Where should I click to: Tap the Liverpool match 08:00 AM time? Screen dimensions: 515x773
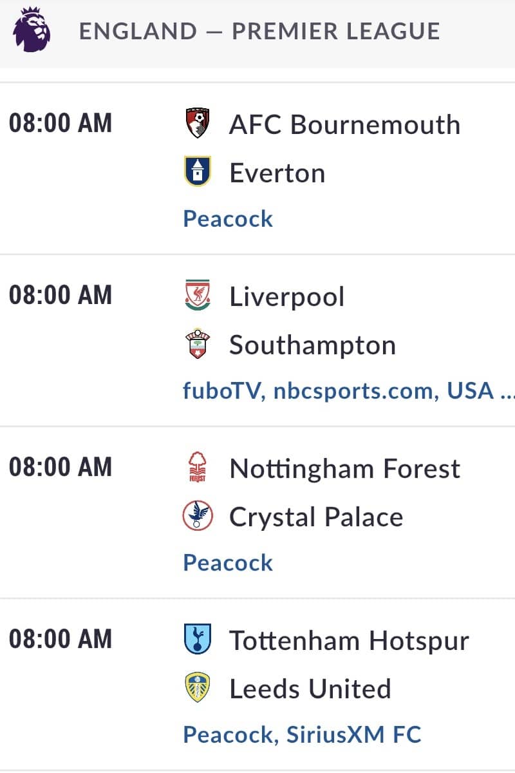(x=61, y=294)
